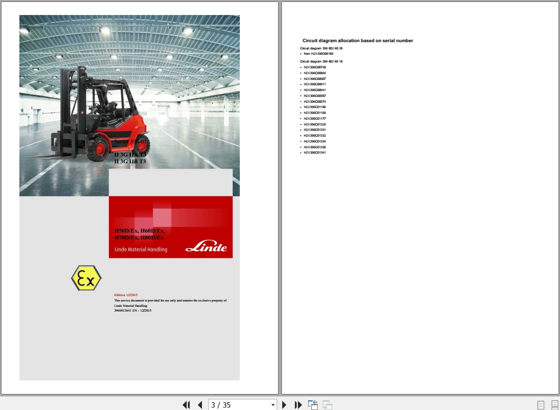This screenshot has height=410, width=560.
Task: Select serial number H2X396C01177
Action: (x=315, y=118)
